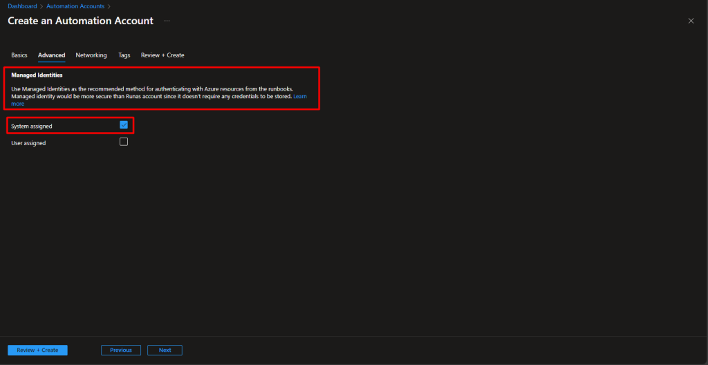This screenshot has height=365, width=708.
Task: Follow the Learn more link
Action: (x=299, y=96)
